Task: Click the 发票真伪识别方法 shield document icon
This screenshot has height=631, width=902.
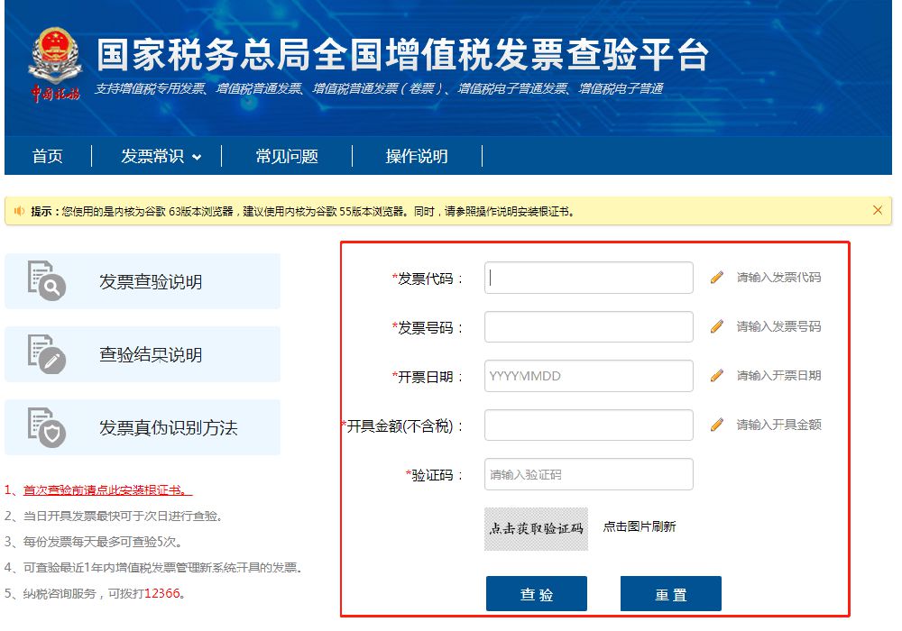Action: coord(46,427)
